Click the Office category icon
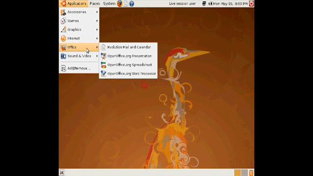This screenshot has width=313, height=176. point(63,47)
